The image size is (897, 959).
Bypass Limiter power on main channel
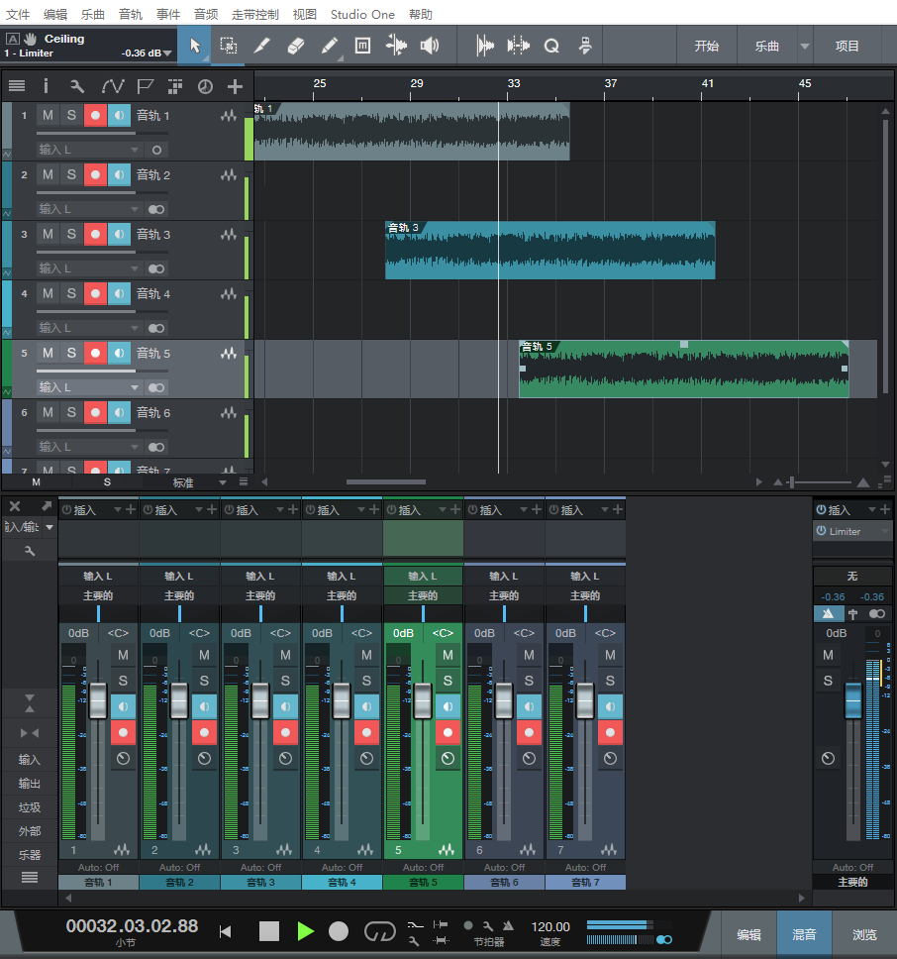click(x=821, y=531)
